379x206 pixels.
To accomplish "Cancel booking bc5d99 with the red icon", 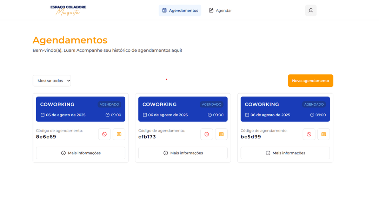I will pyautogui.click(x=309, y=134).
